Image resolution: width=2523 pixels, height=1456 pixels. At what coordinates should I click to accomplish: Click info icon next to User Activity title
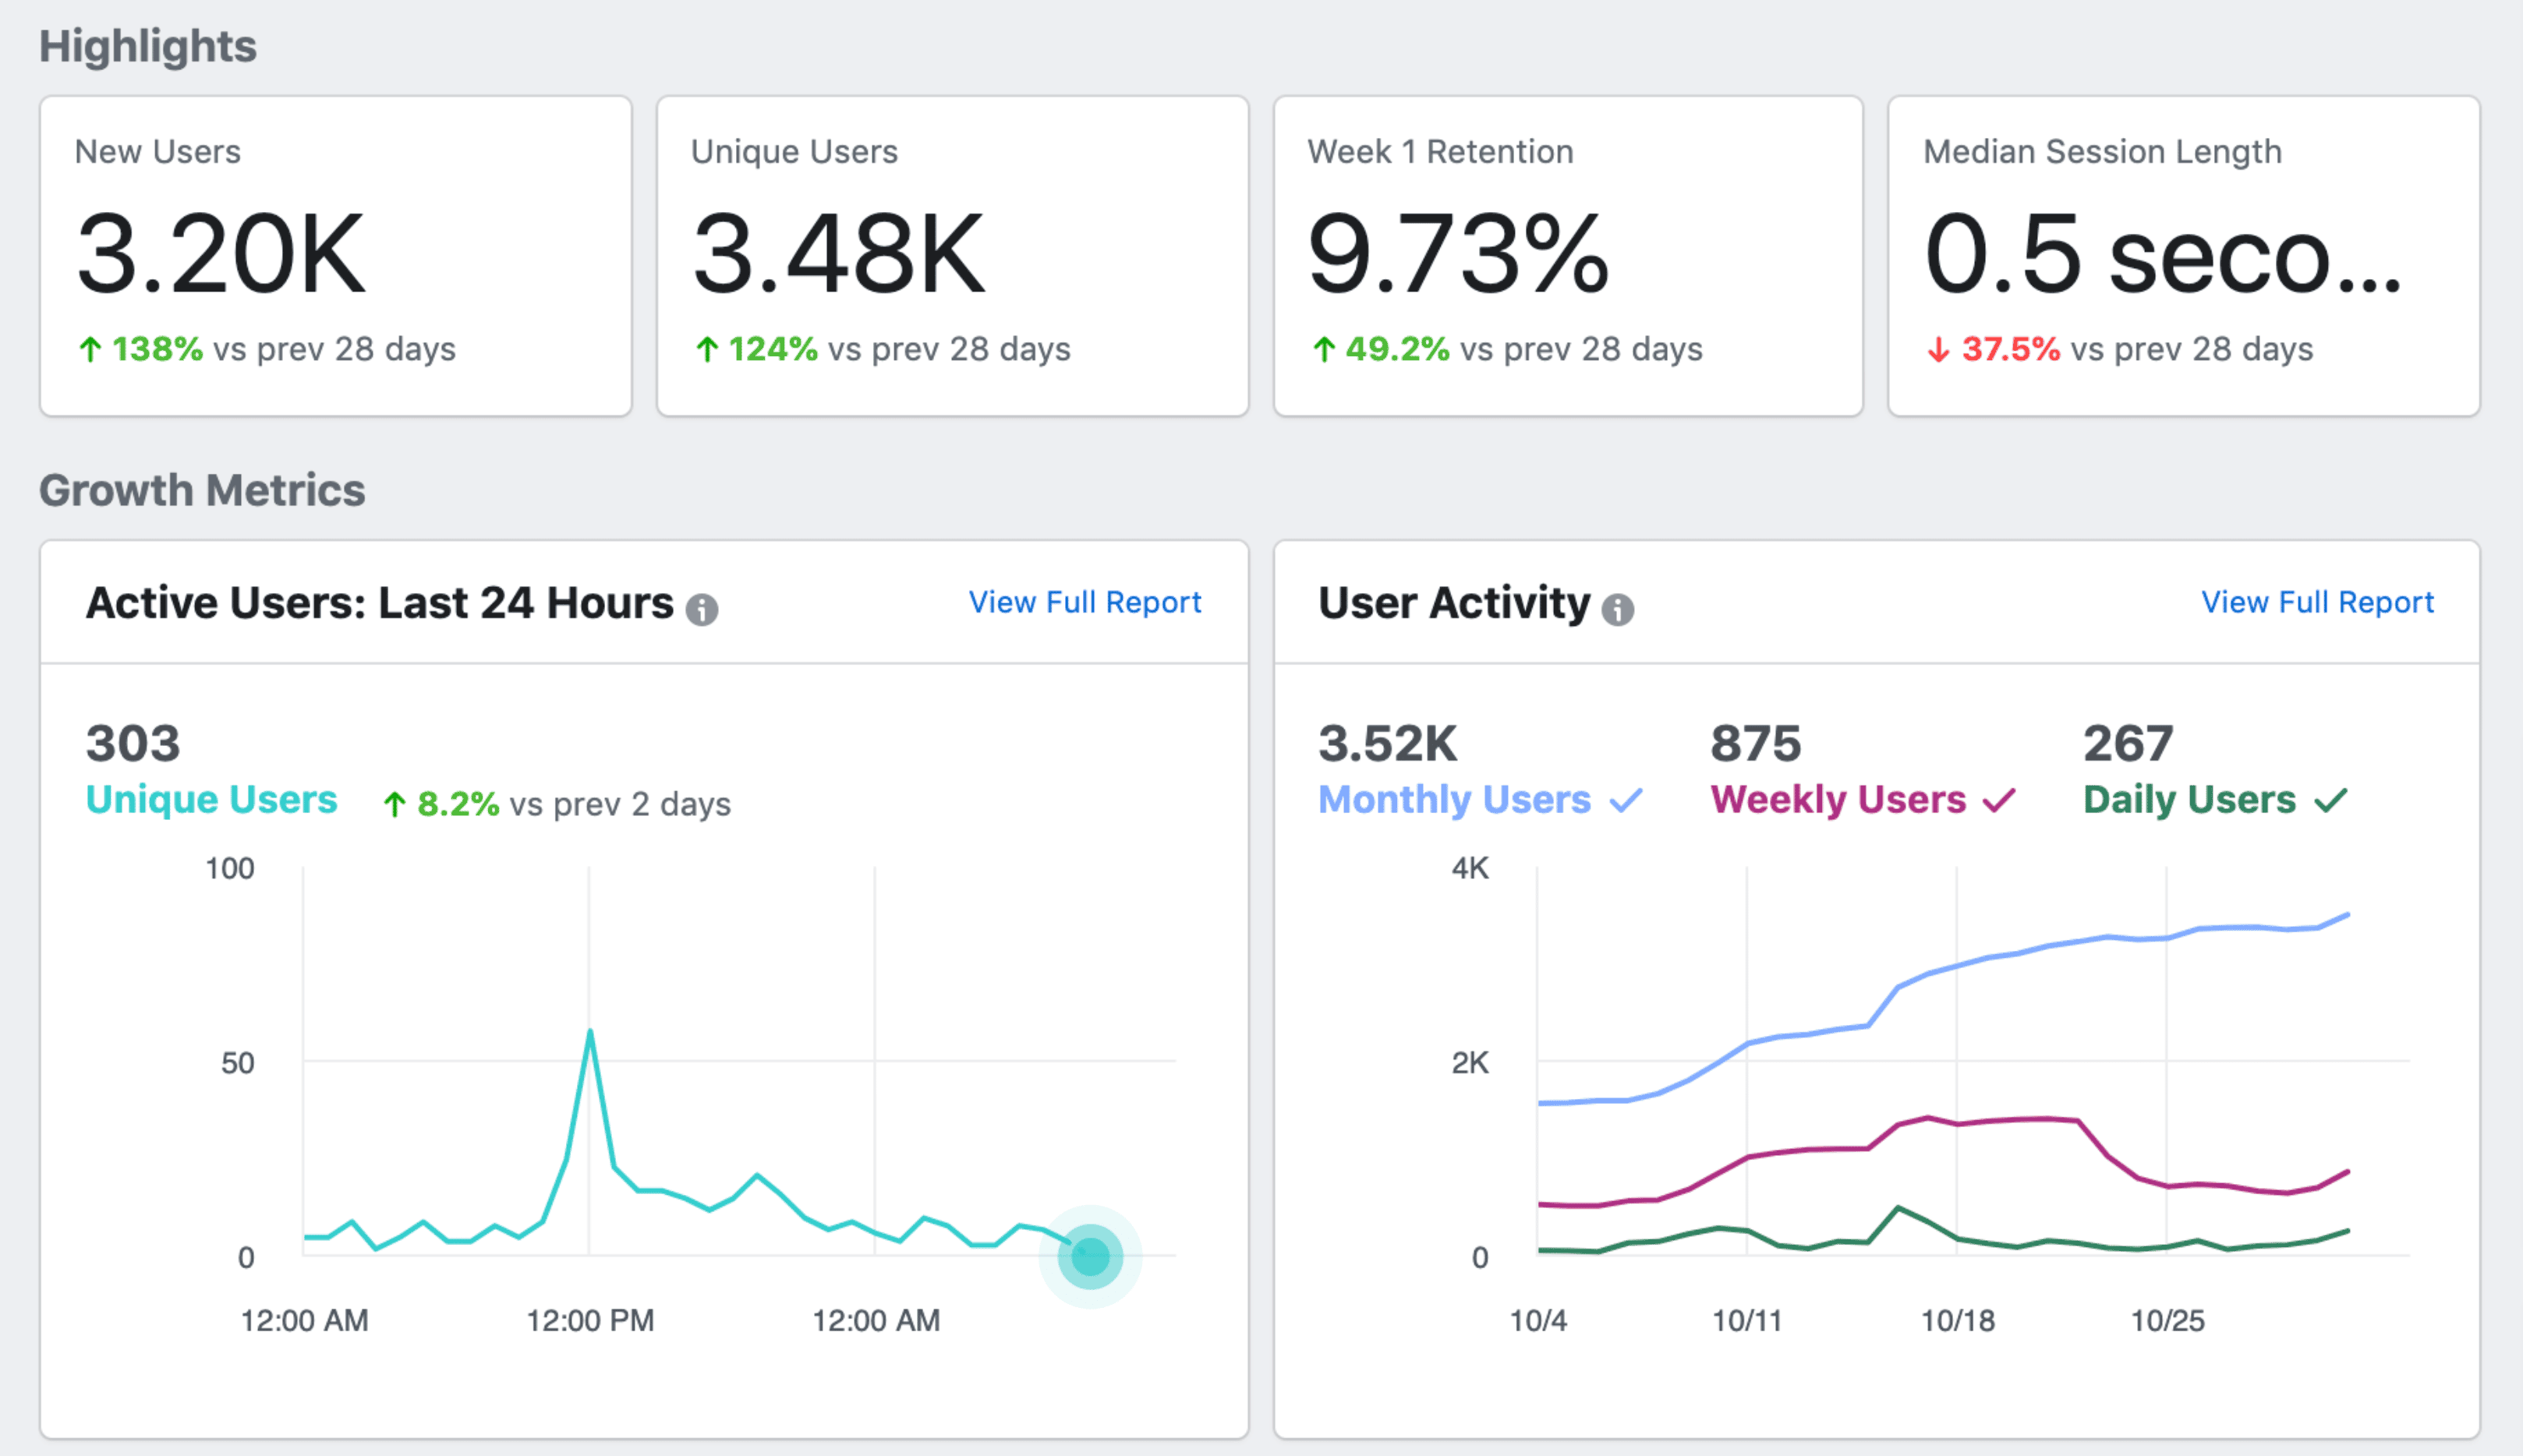click(x=1617, y=609)
